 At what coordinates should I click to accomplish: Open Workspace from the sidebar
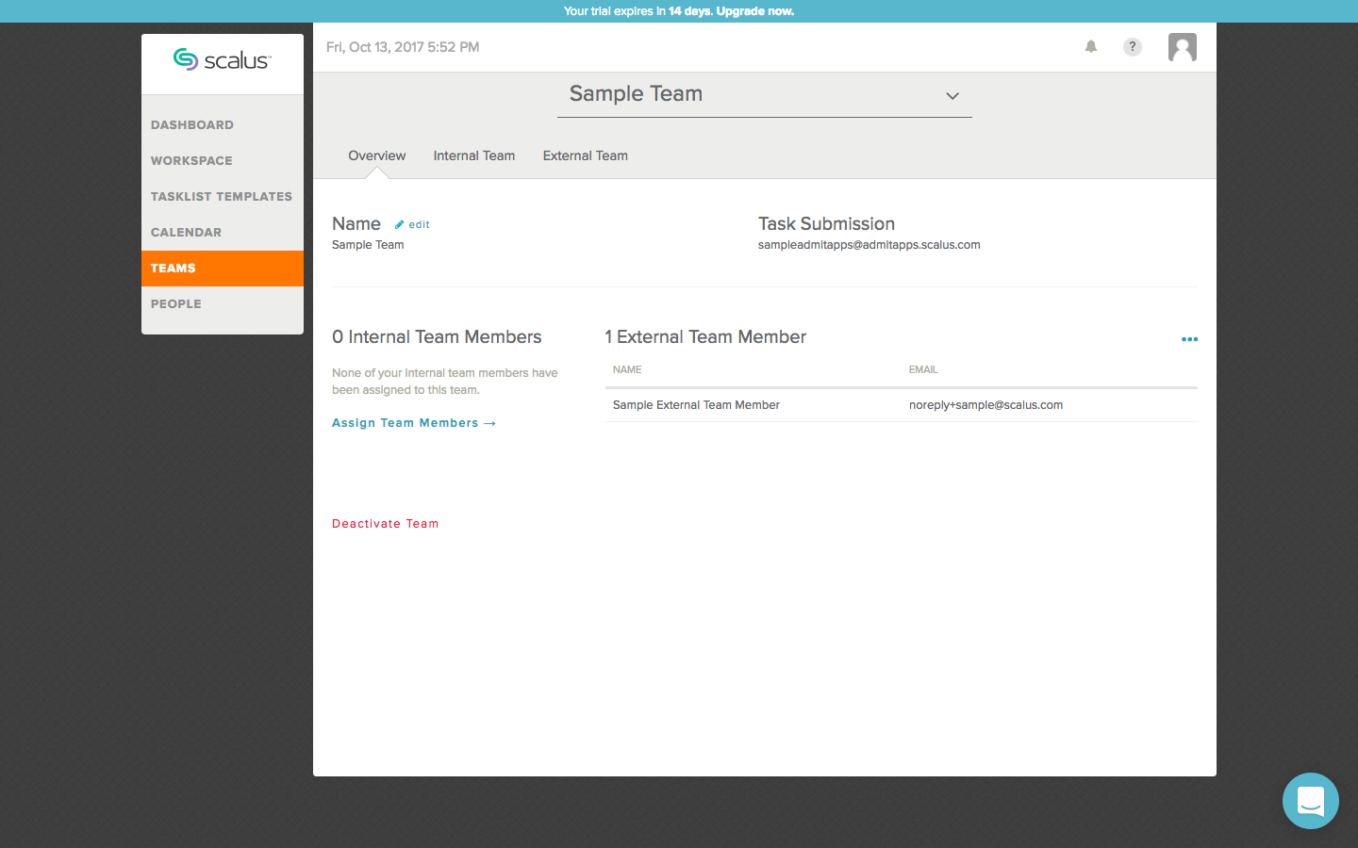tap(191, 160)
